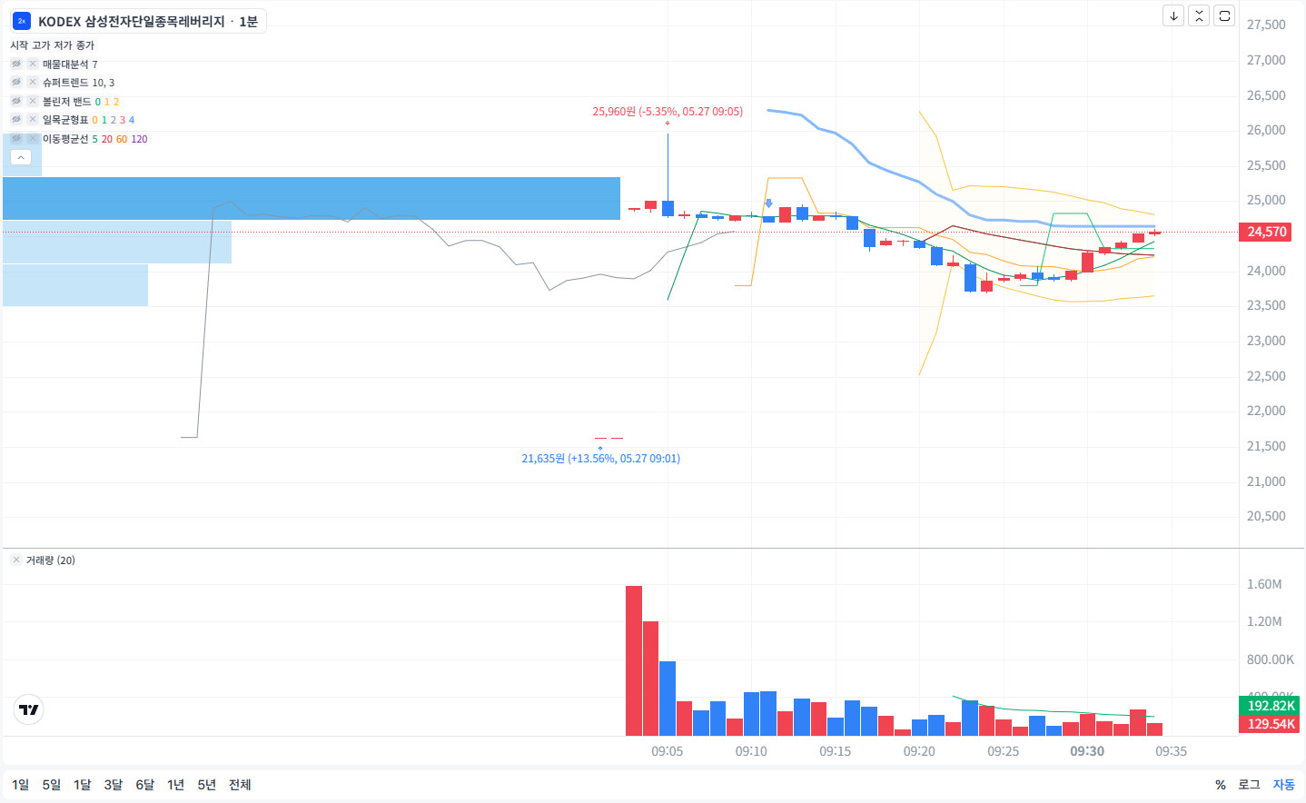Open the KODEX 삼성전자단일종목레버리지 symbol title
The width and height of the screenshot is (1306, 803).
131,21
